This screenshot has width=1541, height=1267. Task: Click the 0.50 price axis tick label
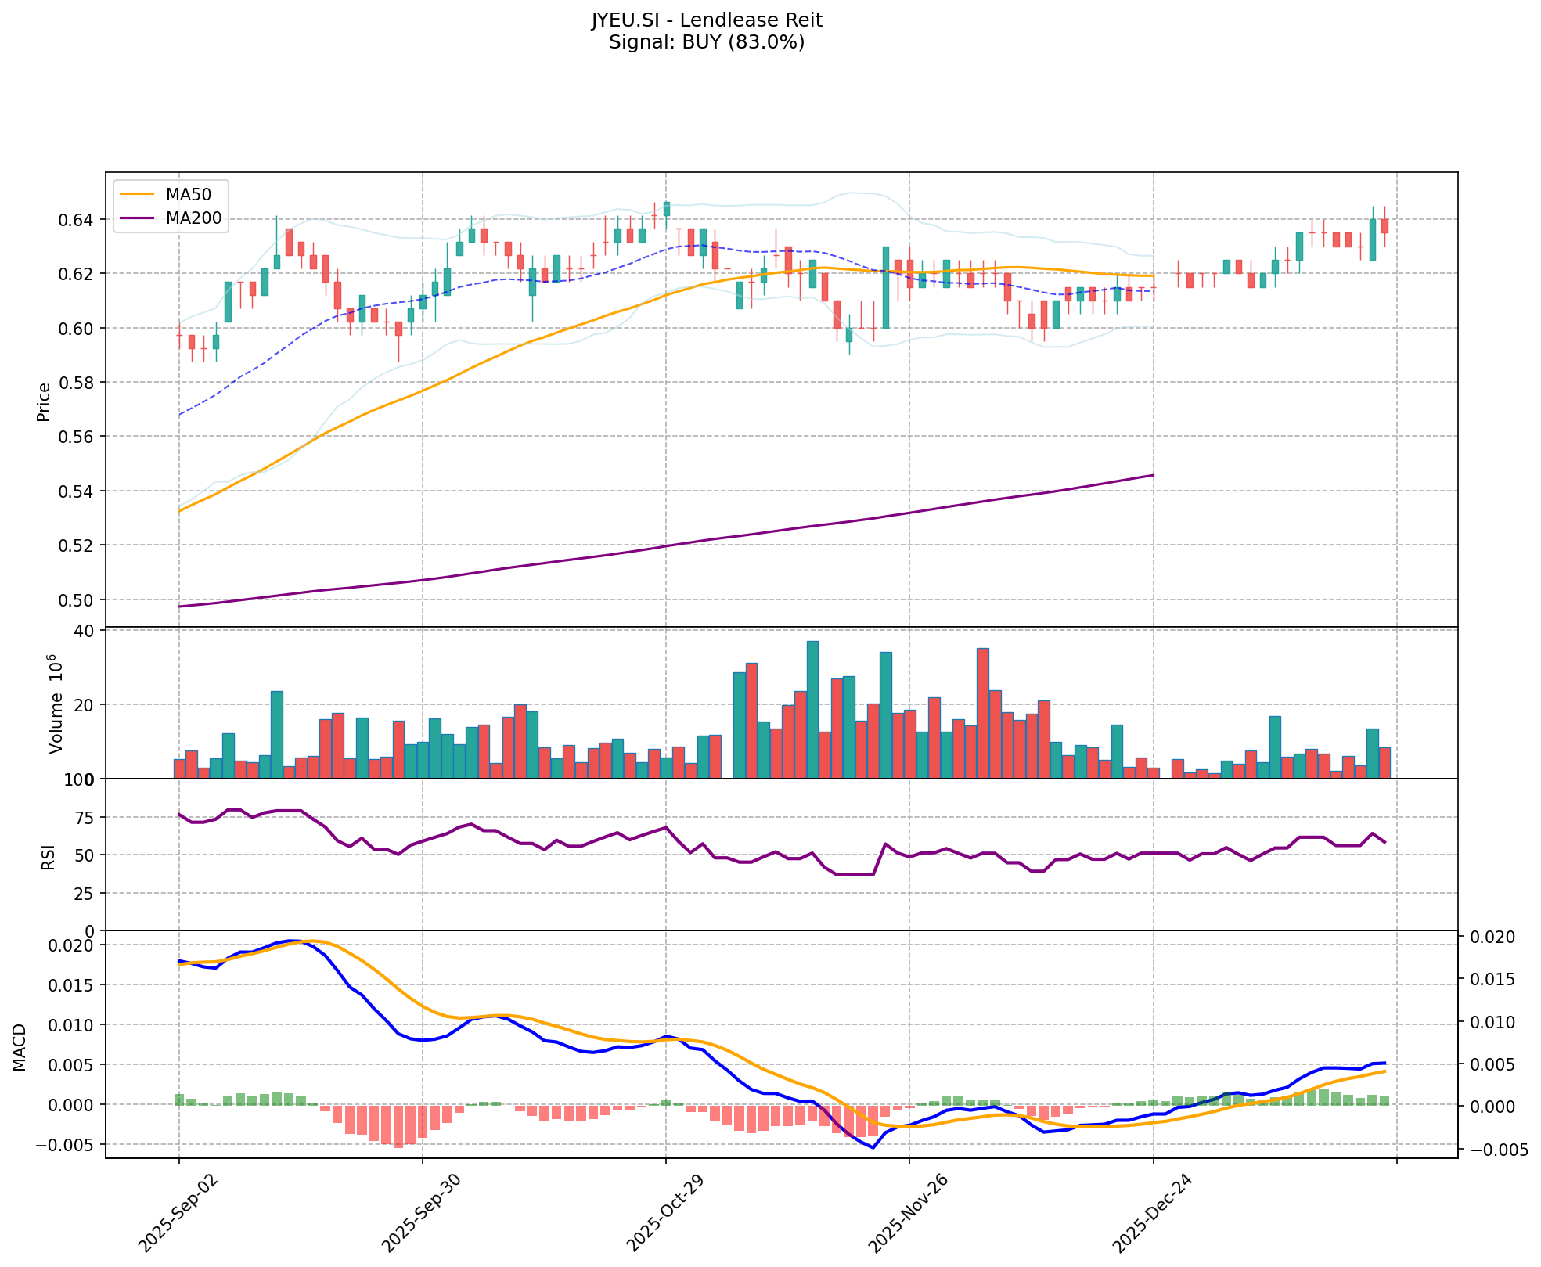(77, 600)
